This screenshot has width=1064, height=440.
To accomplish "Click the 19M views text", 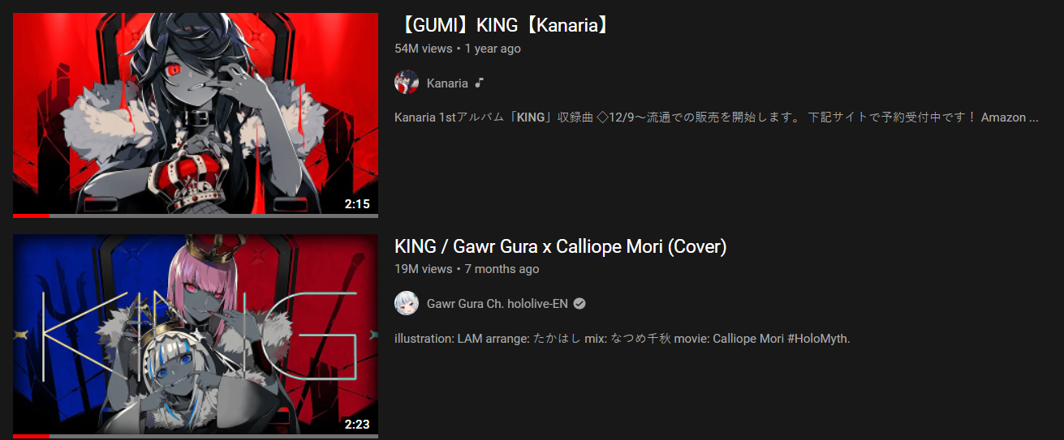I will click(x=423, y=269).
